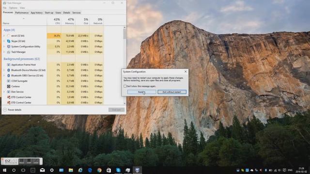This screenshot has width=310, height=174.
Task: Switch to System Configuration taskbar icon
Action: tap(137, 170)
